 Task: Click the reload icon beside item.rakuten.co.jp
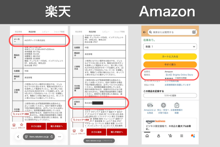[52, 137]
